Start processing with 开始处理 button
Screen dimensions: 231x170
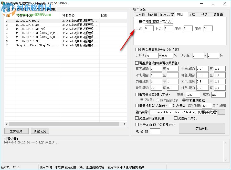pos(202,128)
